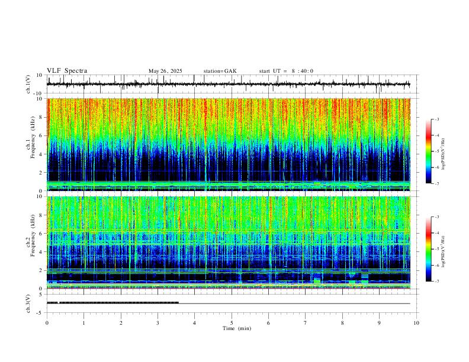Click the time axis tick label '10'
469x362 pixels.
[x=416, y=323]
